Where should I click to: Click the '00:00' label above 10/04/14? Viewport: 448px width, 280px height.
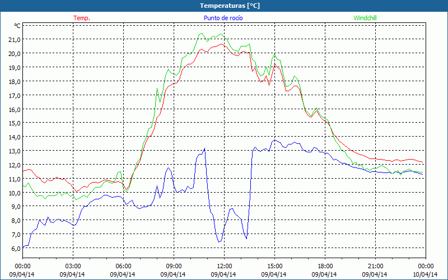click(x=426, y=267)
